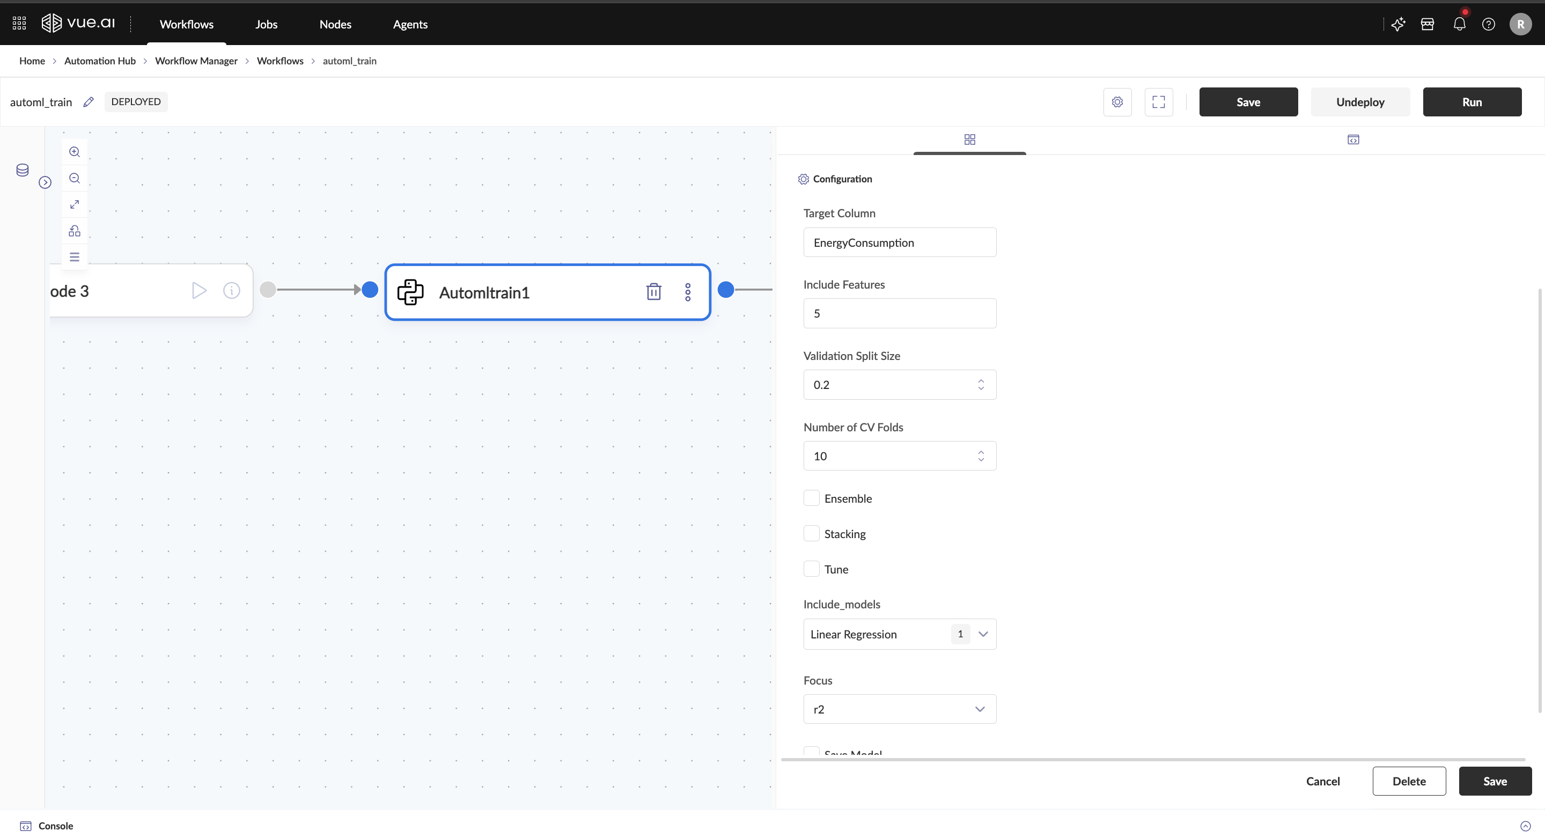
Task: Go to the Jobs tab
Action: coord(266,24)
